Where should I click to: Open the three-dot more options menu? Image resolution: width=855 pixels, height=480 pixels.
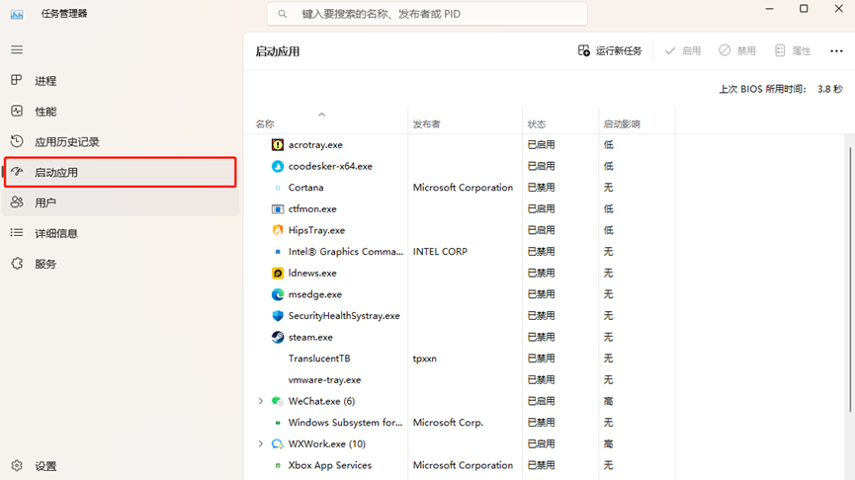coord(836,50)
